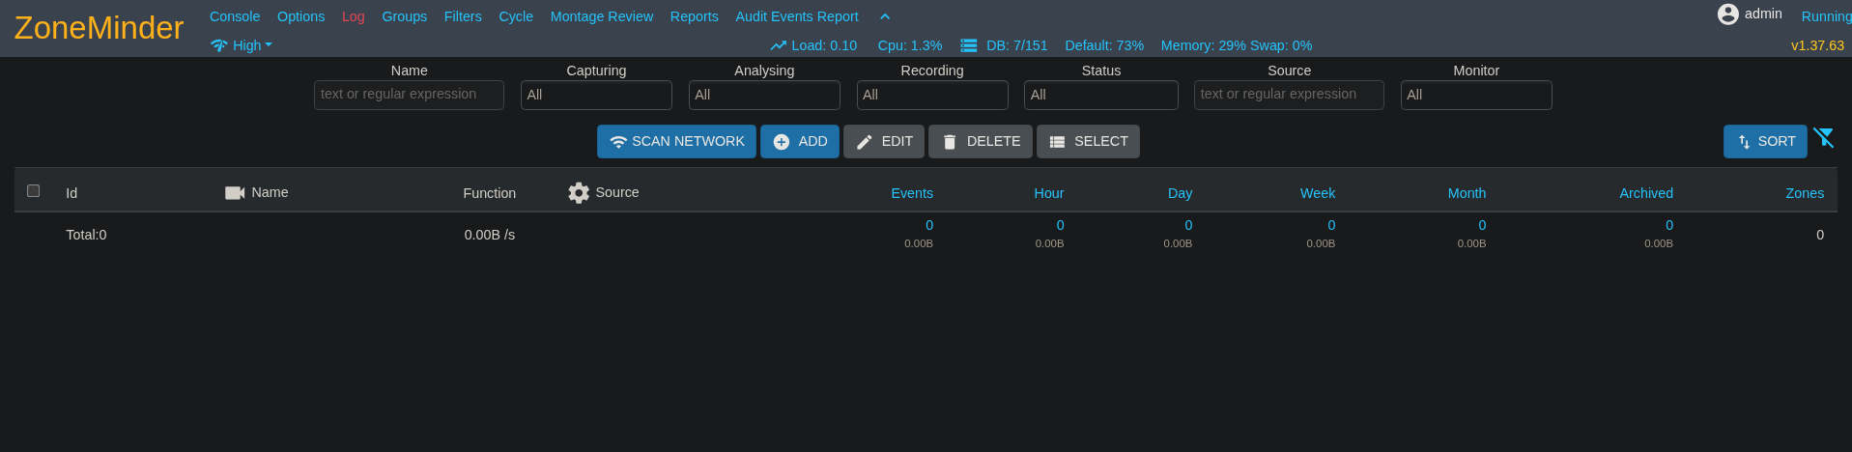This screenshot has height=452, width=1852.
Task: Open the Status filter dropdown
Action: (1101, 95)
